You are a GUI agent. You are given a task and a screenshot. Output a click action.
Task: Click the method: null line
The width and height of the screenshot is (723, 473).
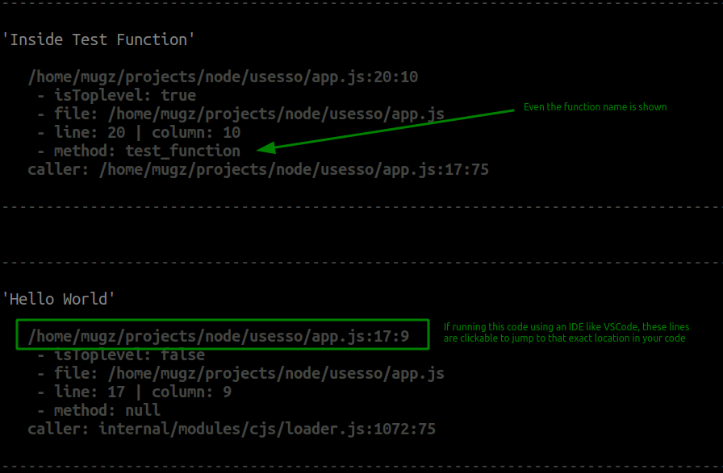pos(98,410)
